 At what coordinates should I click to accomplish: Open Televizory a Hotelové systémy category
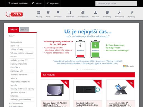(19, 76)
